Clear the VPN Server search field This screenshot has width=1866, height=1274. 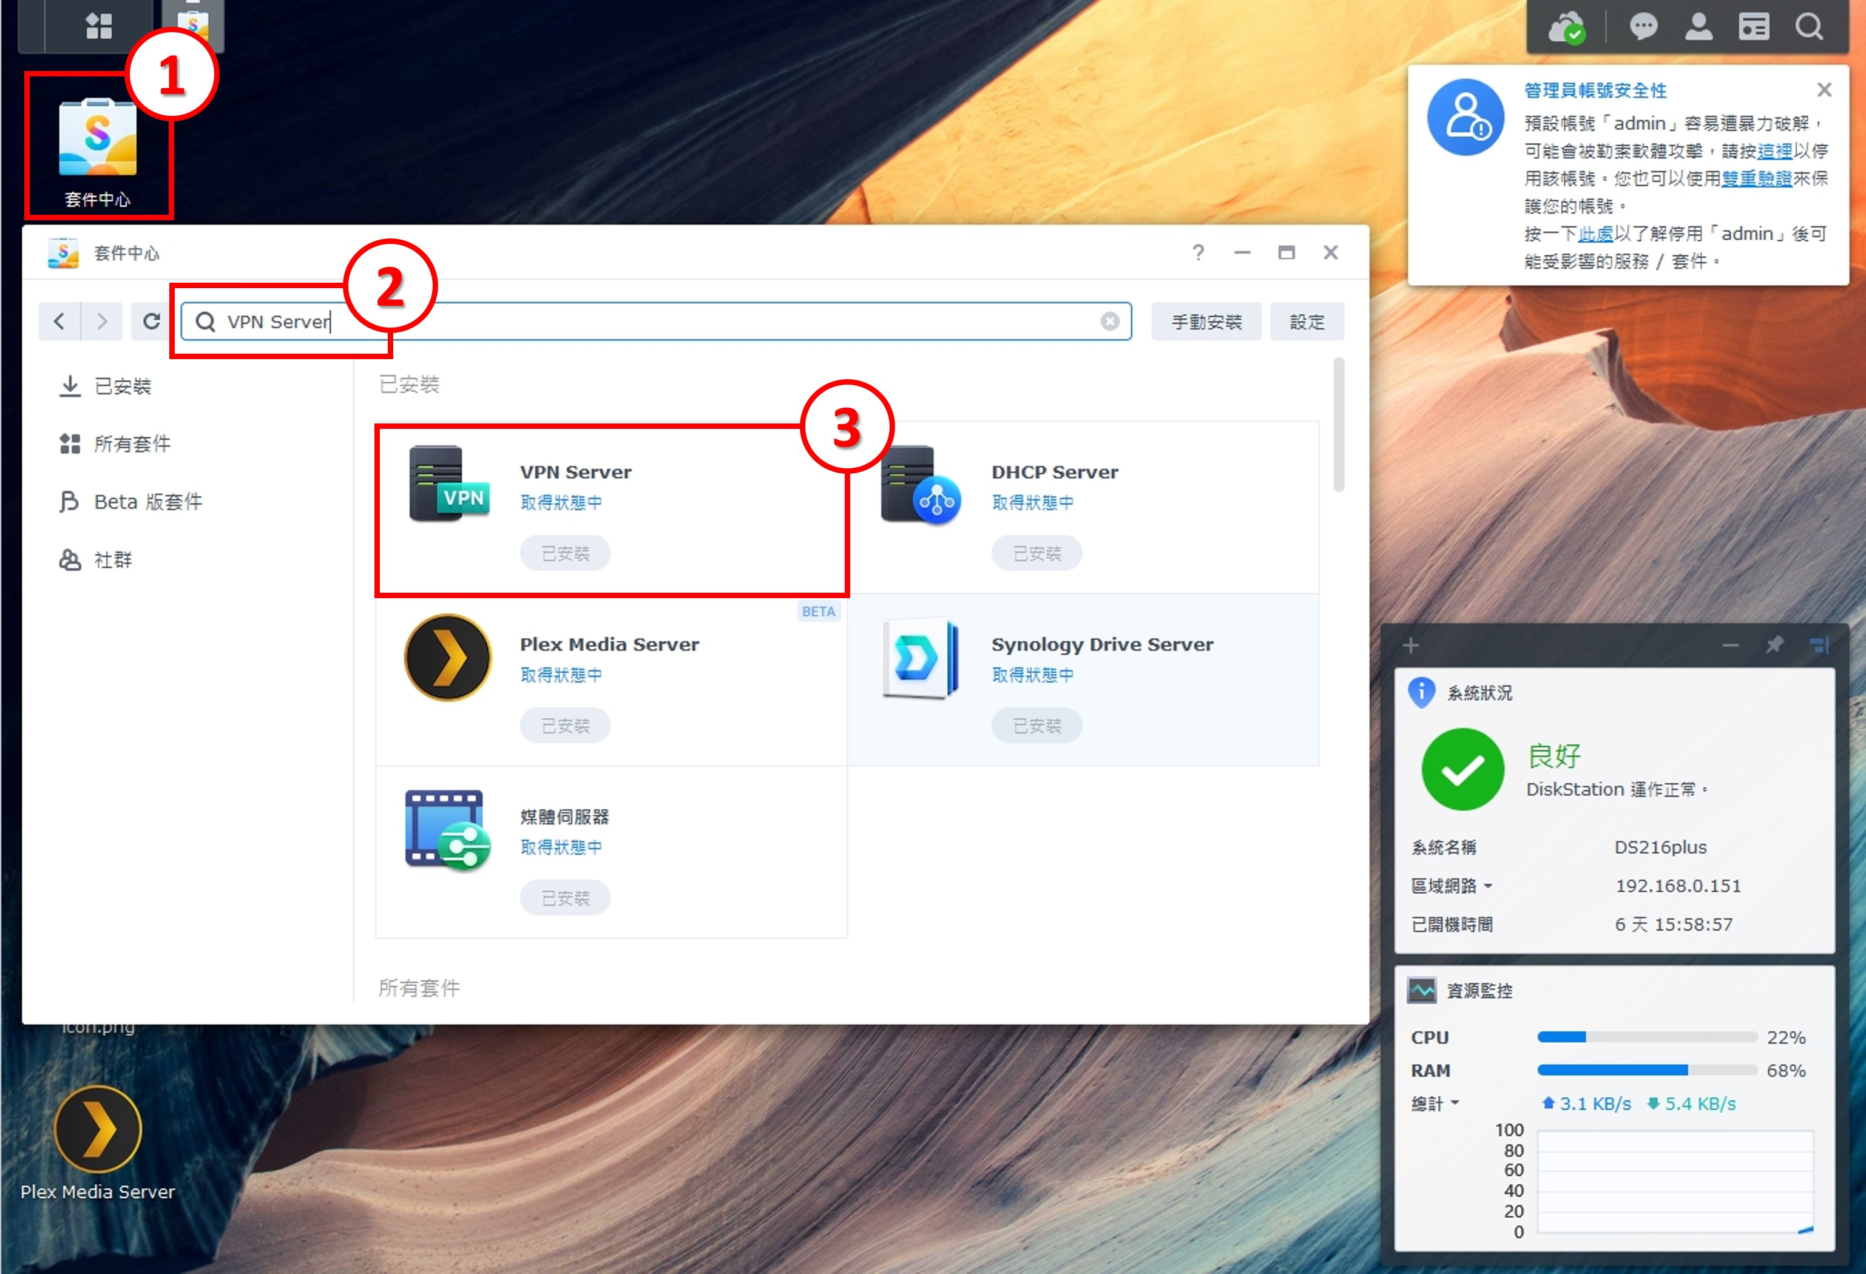coord(1110,321)
